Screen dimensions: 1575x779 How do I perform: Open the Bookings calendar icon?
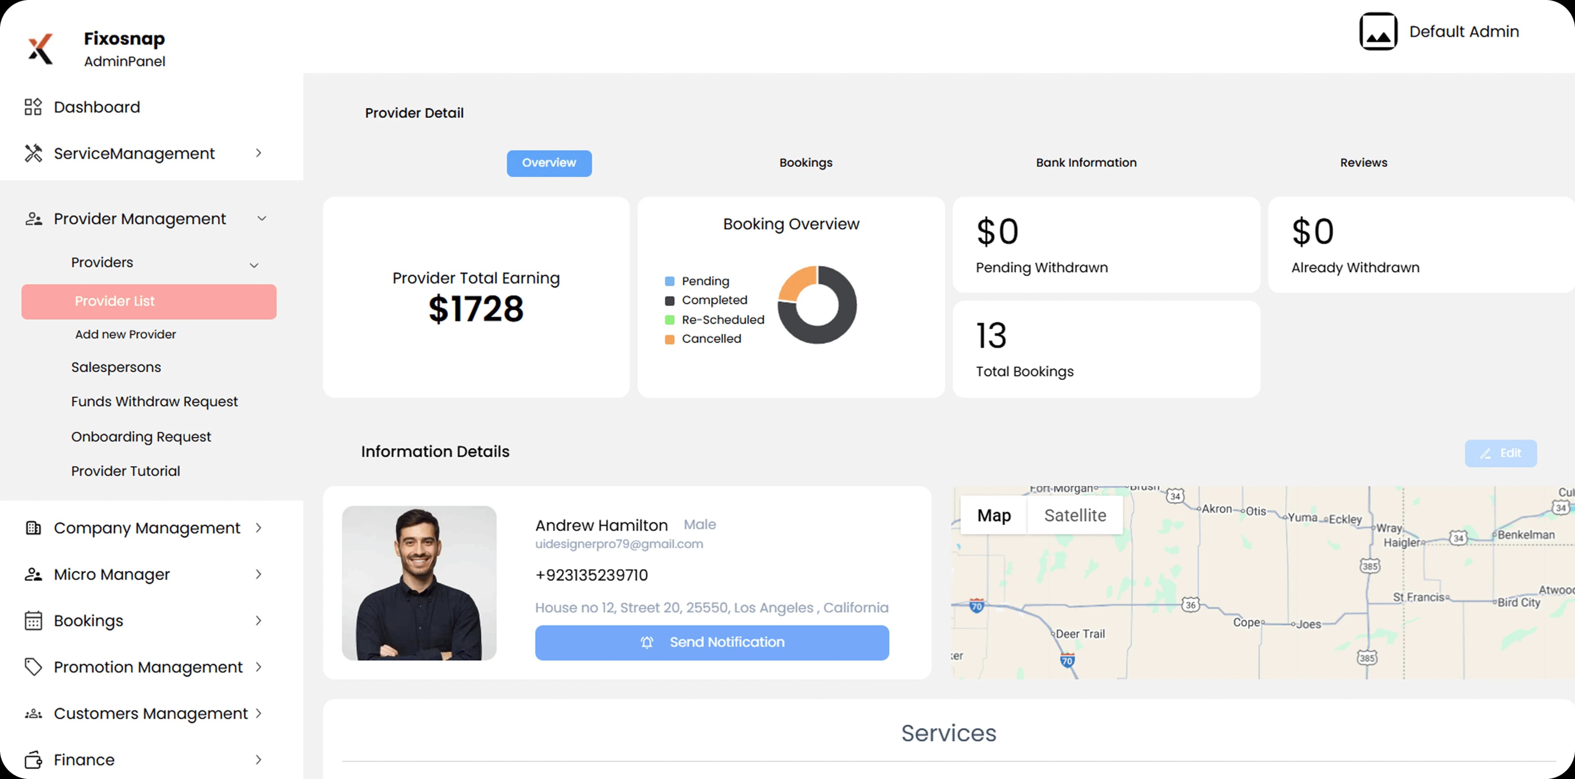point(33,620)
